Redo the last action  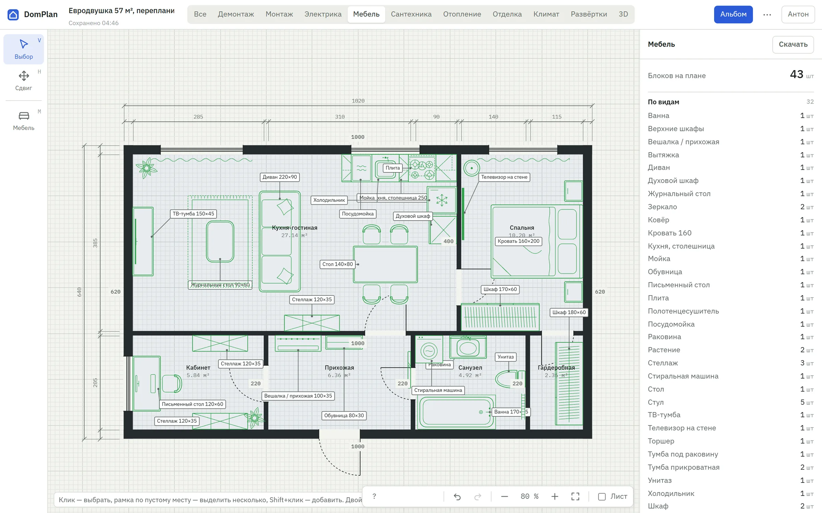coord(478,497)
